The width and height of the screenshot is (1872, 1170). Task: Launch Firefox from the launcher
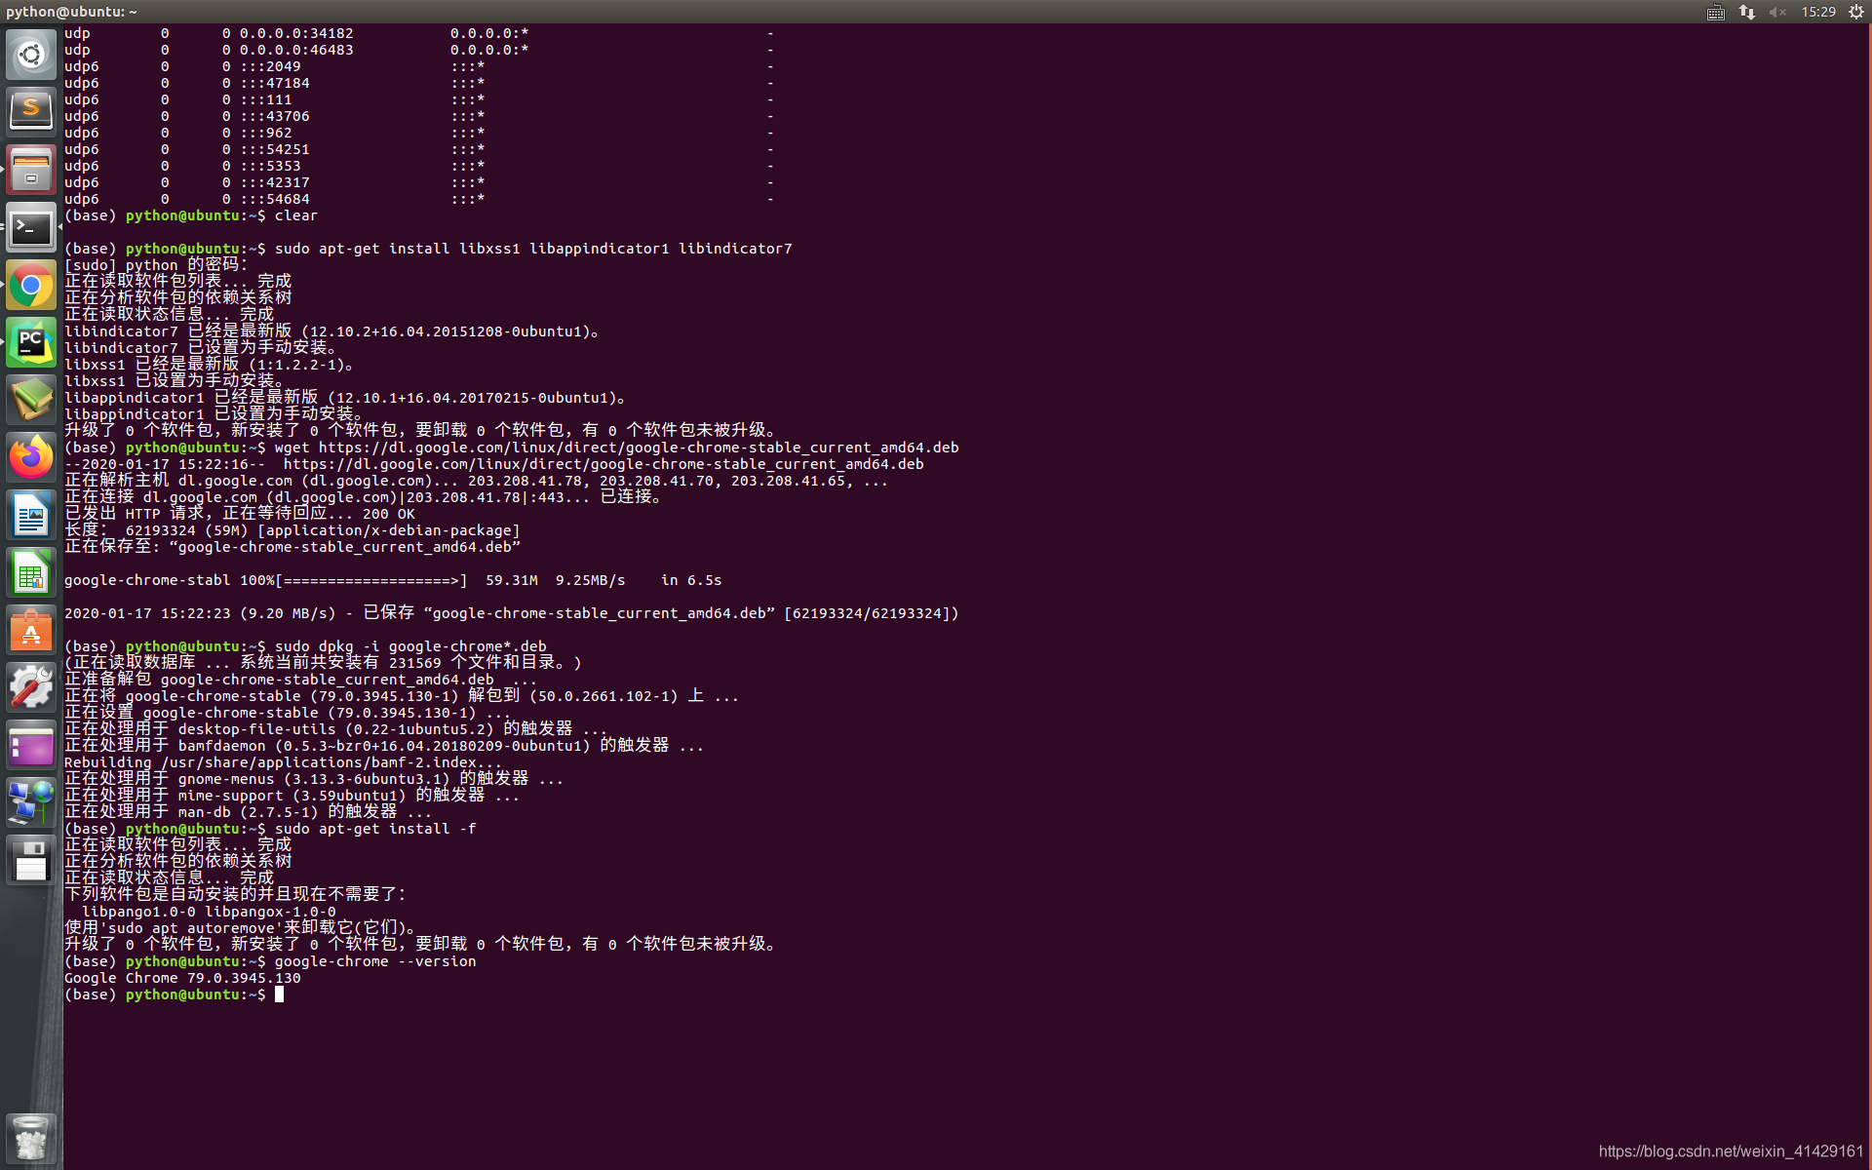pyautogui.click(x=31, y=457)
